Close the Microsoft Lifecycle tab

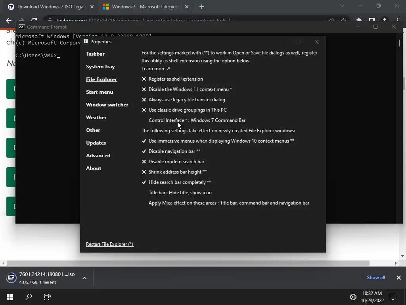coord(187,7)
